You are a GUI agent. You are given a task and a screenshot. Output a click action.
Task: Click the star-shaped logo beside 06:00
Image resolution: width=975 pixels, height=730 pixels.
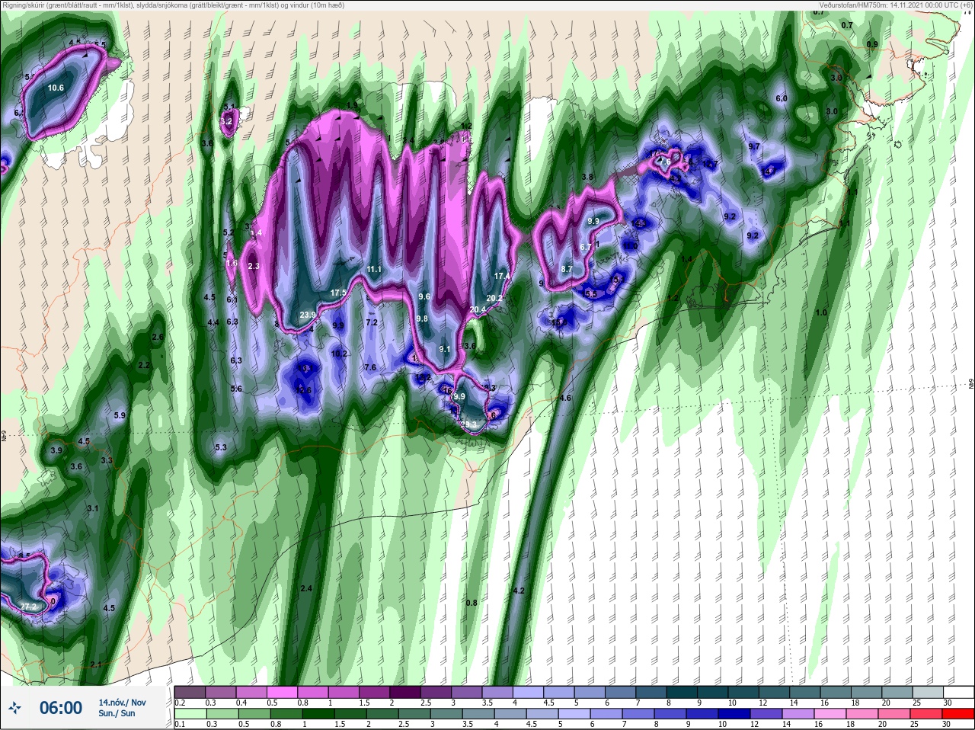(15, 708)
